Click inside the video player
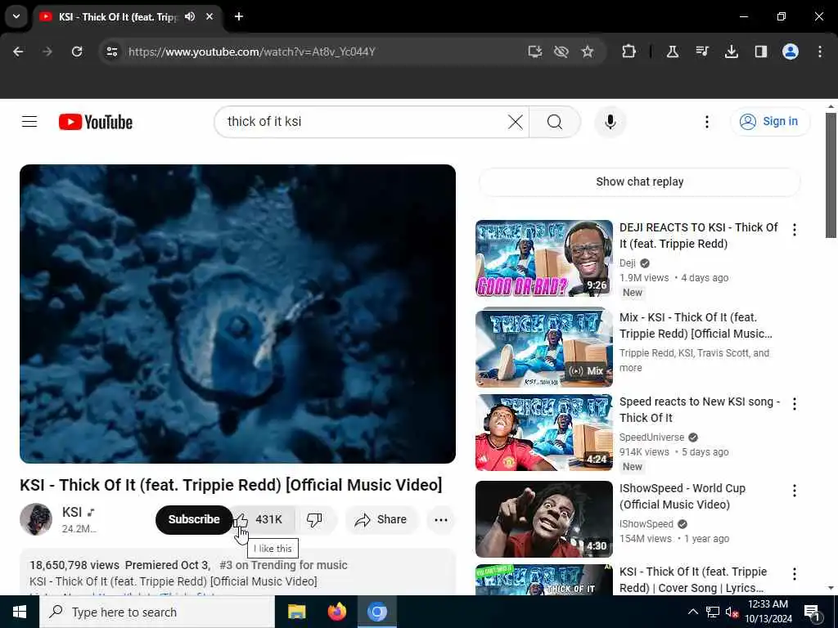838x628 pixels. click(238, 314)
